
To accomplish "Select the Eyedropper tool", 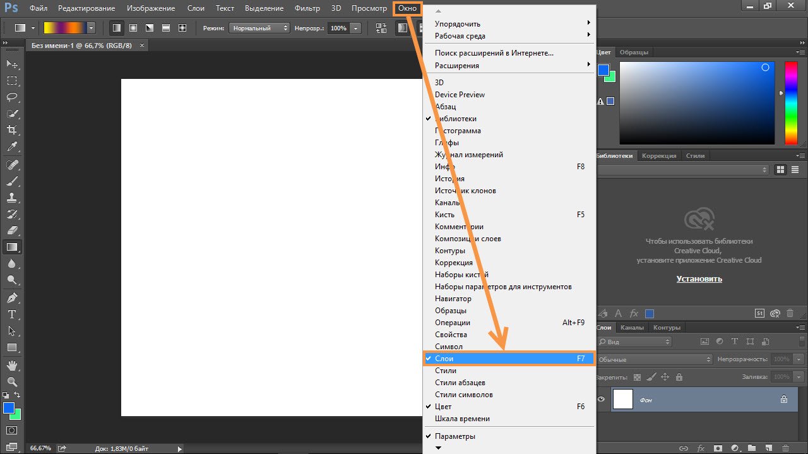I will pos(12,146).
